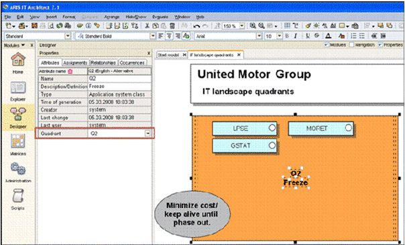Select the GSTAT application box
This screenshot has width=405, height=245.
coord(244,146)
